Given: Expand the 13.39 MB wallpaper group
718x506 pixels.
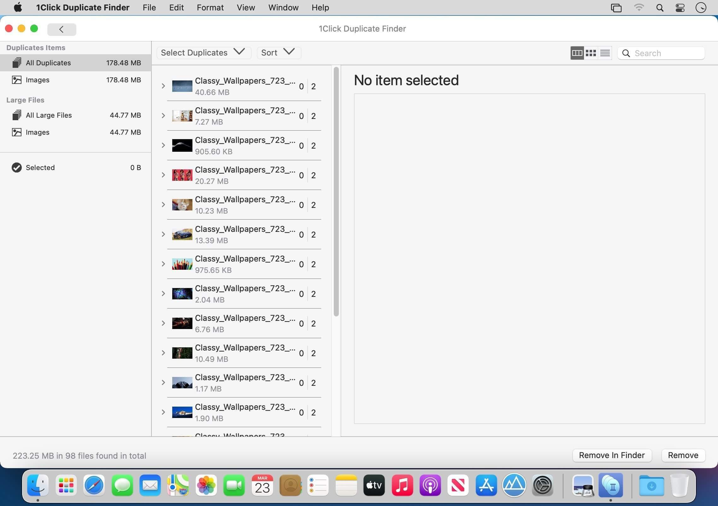Looking at the screenshot, I should tap(163, 234).
